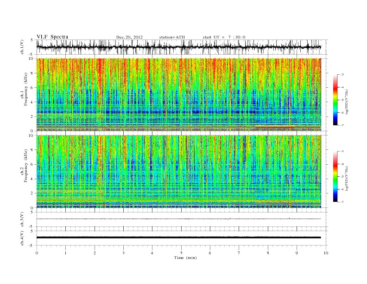
Task: Click the "-5" label on ch.2 colorbar
Action: coord(342,177)
